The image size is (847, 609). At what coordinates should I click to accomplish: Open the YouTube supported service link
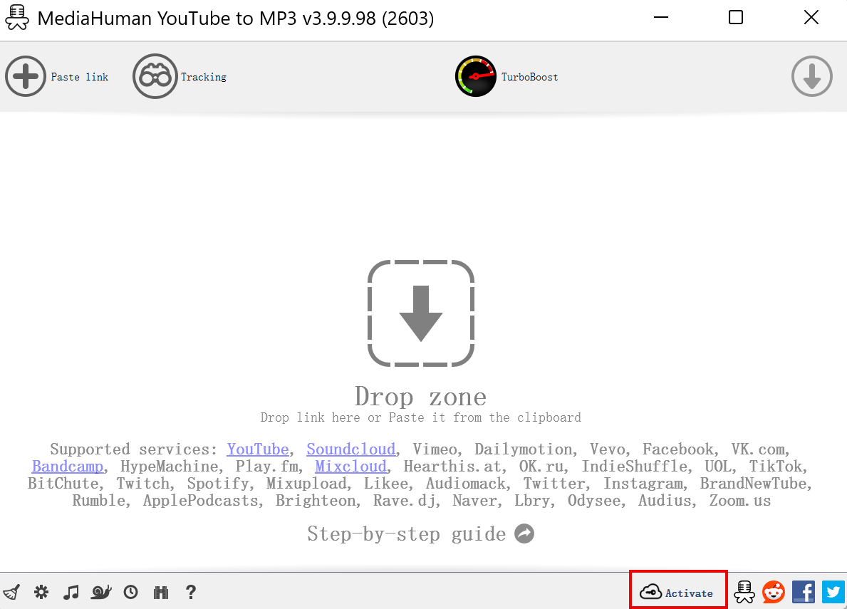tap(258, 449)
